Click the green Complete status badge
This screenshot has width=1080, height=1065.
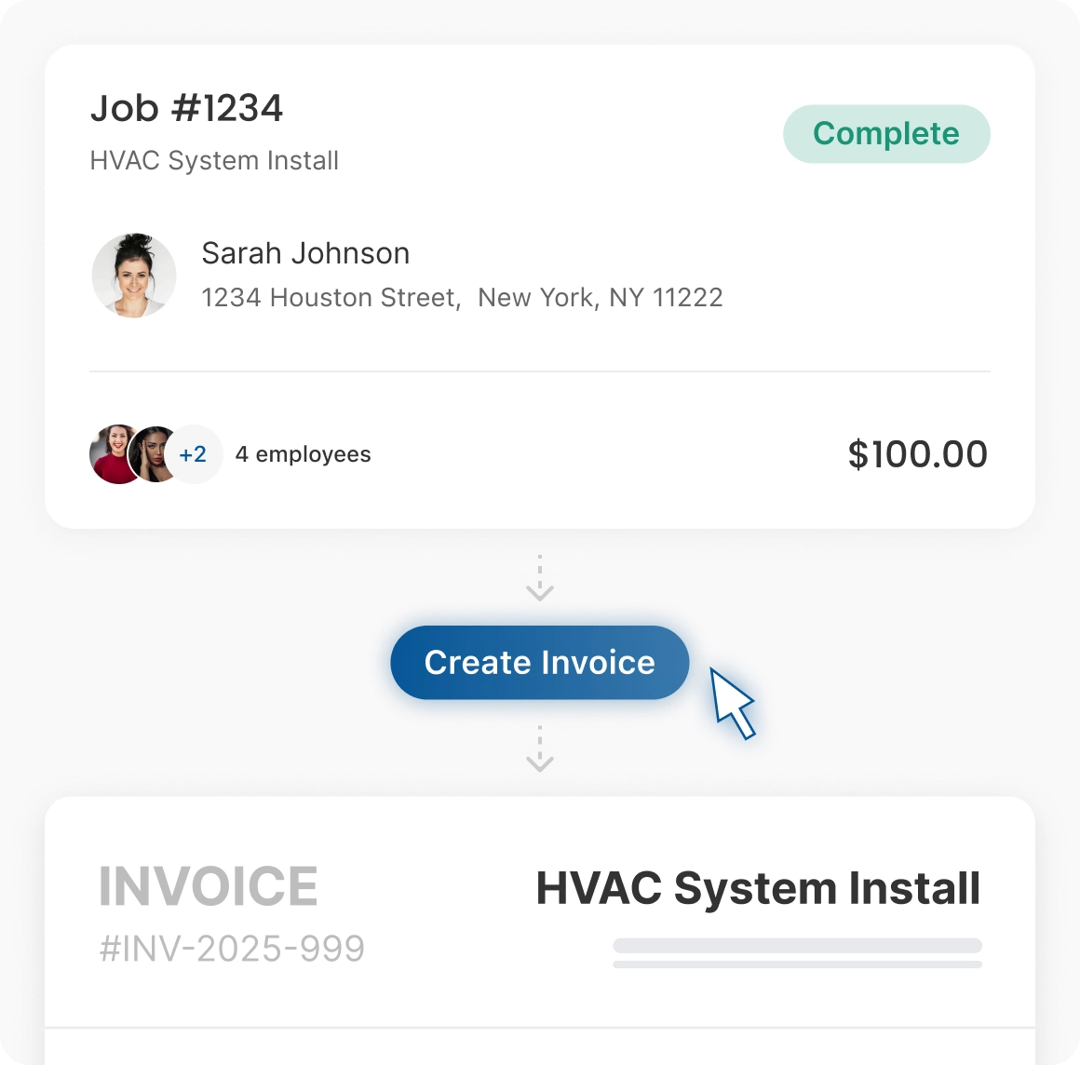[885, 134]
